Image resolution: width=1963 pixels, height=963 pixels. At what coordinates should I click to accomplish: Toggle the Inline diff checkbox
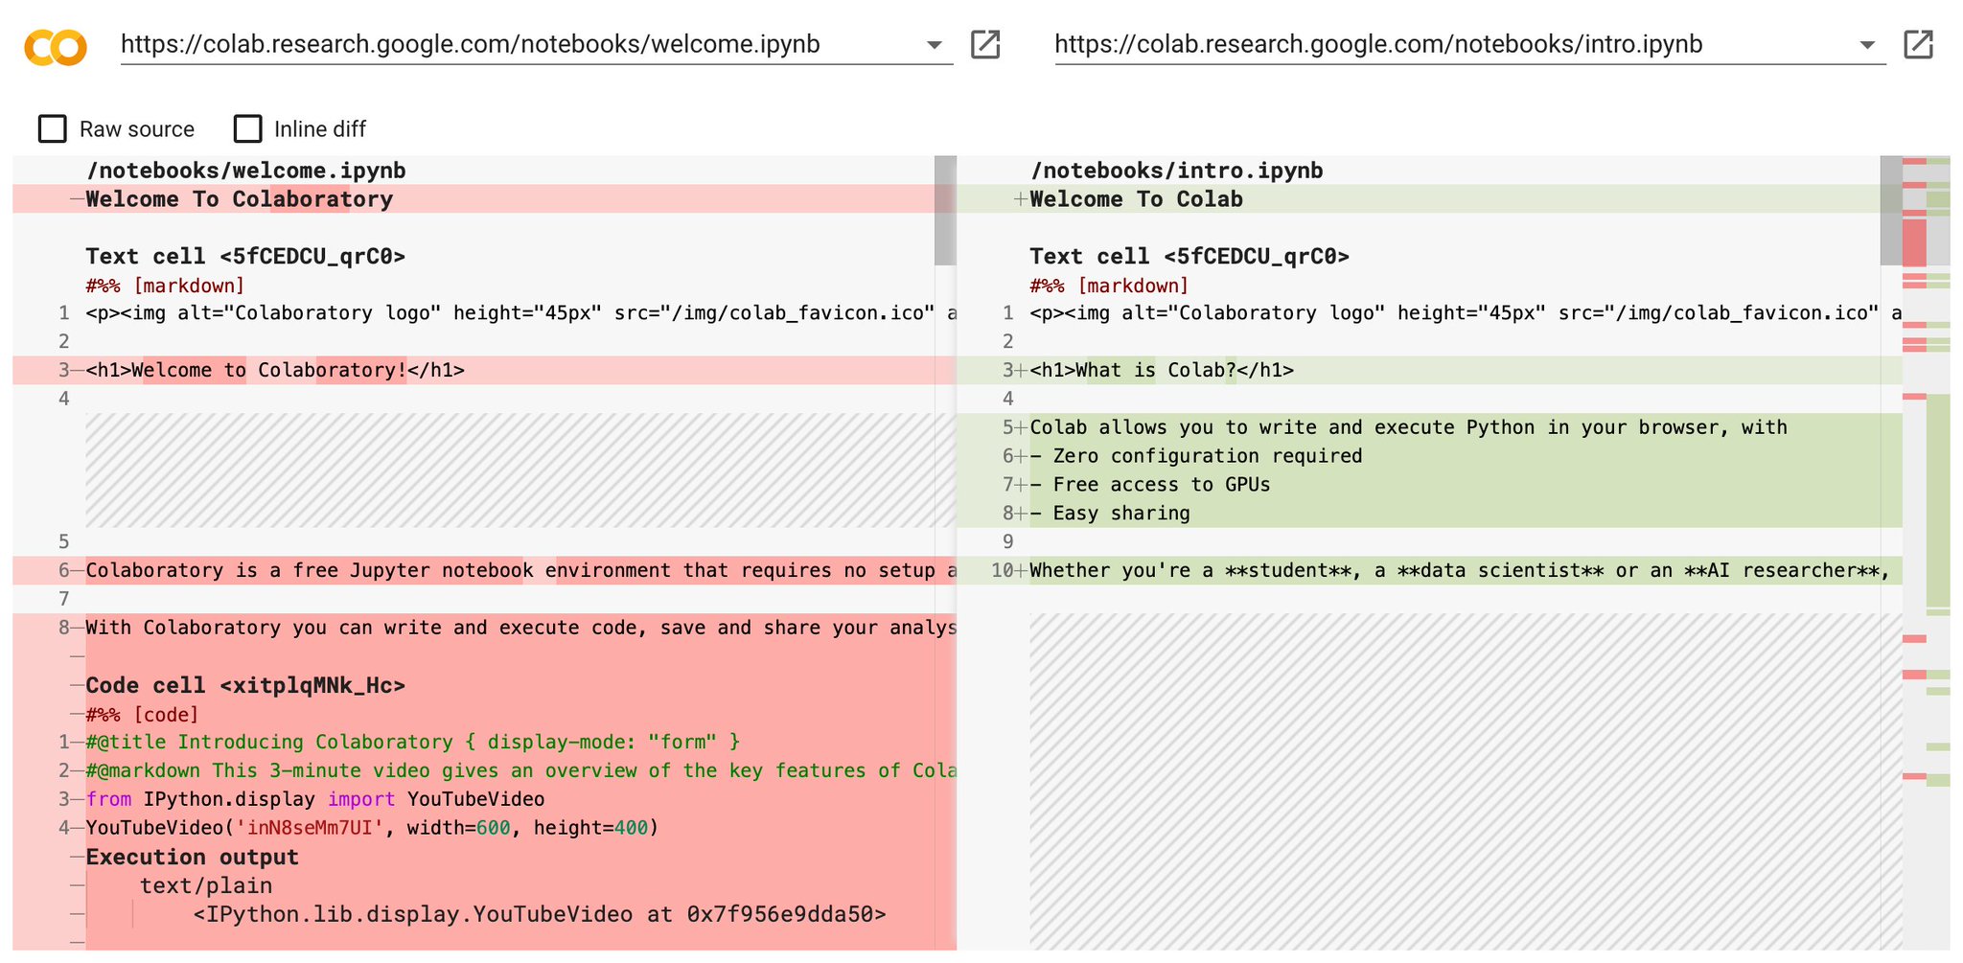coord(248,128)
